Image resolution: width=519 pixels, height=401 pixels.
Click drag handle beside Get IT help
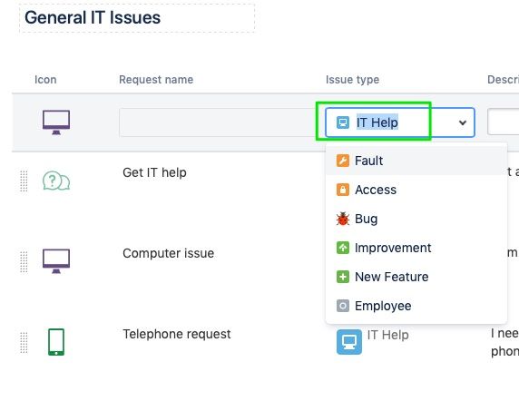pos(24,181)
